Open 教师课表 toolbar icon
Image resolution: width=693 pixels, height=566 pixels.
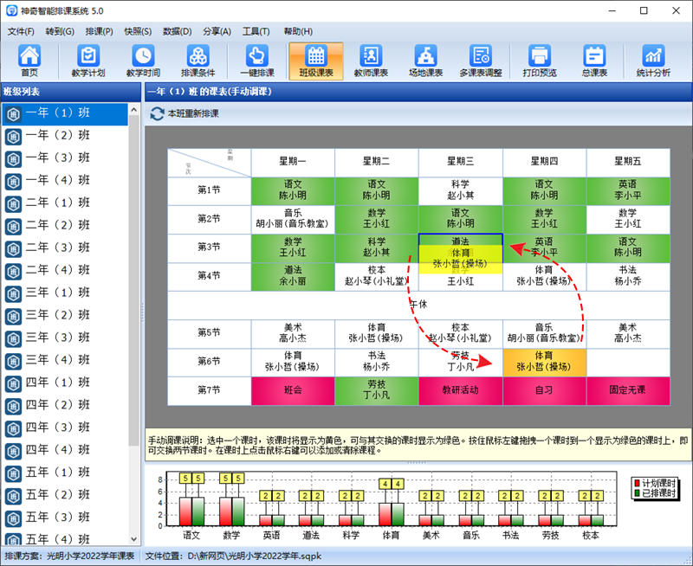(371, 61)
